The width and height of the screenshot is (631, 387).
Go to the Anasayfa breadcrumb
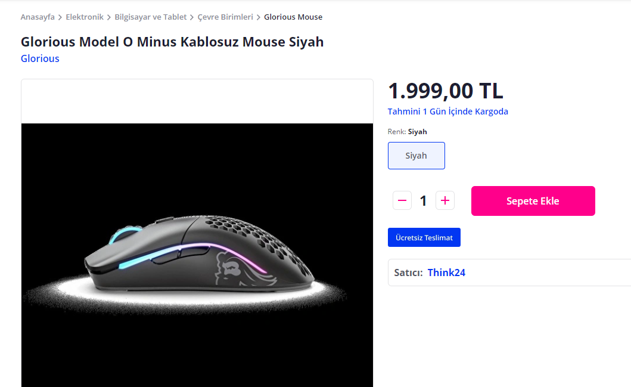38,17
